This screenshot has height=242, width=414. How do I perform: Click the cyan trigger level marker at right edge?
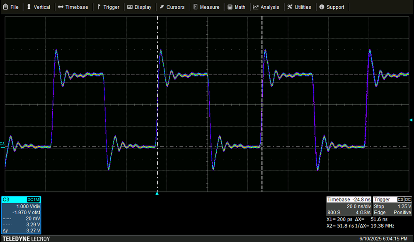click(411, 120)
